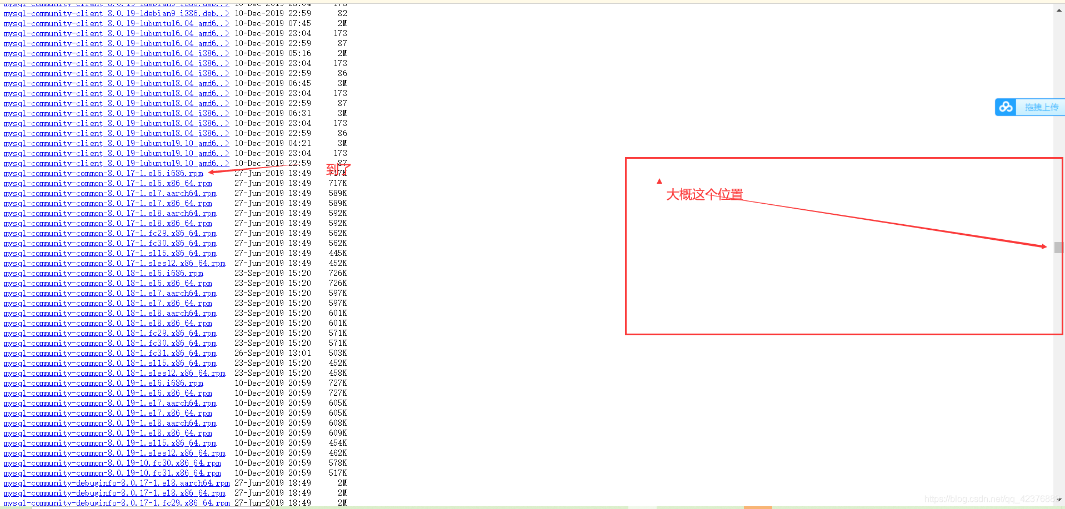The image size is (1065, 509).
Task: Click the Baidu cloud icon on right edge
Action: tap(1006, 107)
